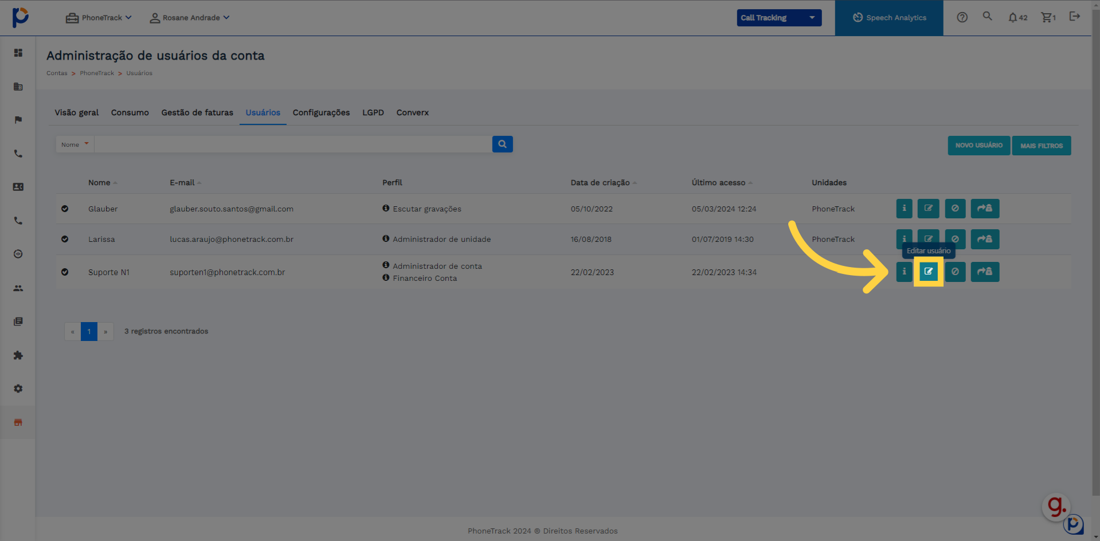
Task: Sort the table by E-mail column
Action: click(185, 183)
